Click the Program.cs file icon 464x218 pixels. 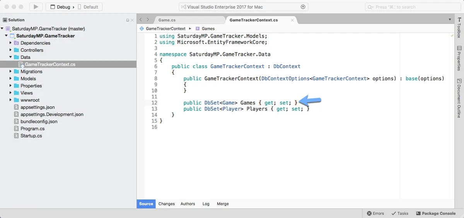[x=16, y=129]
